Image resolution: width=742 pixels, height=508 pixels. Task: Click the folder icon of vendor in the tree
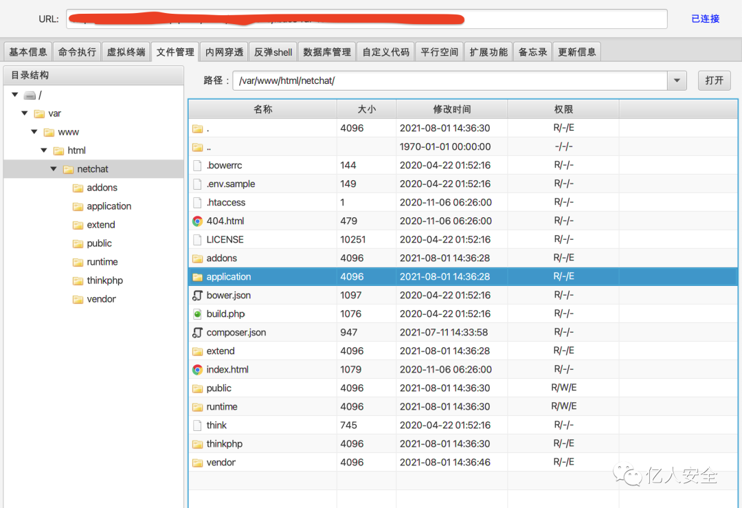coord(78,299)
